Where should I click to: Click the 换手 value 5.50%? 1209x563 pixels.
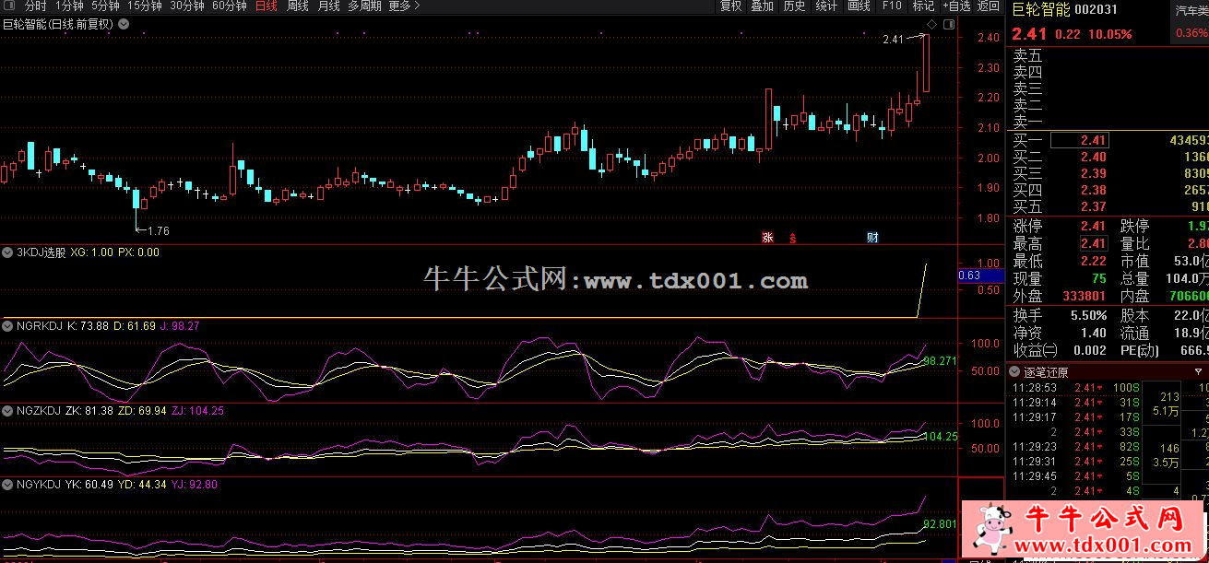[x=1088, y=315]
